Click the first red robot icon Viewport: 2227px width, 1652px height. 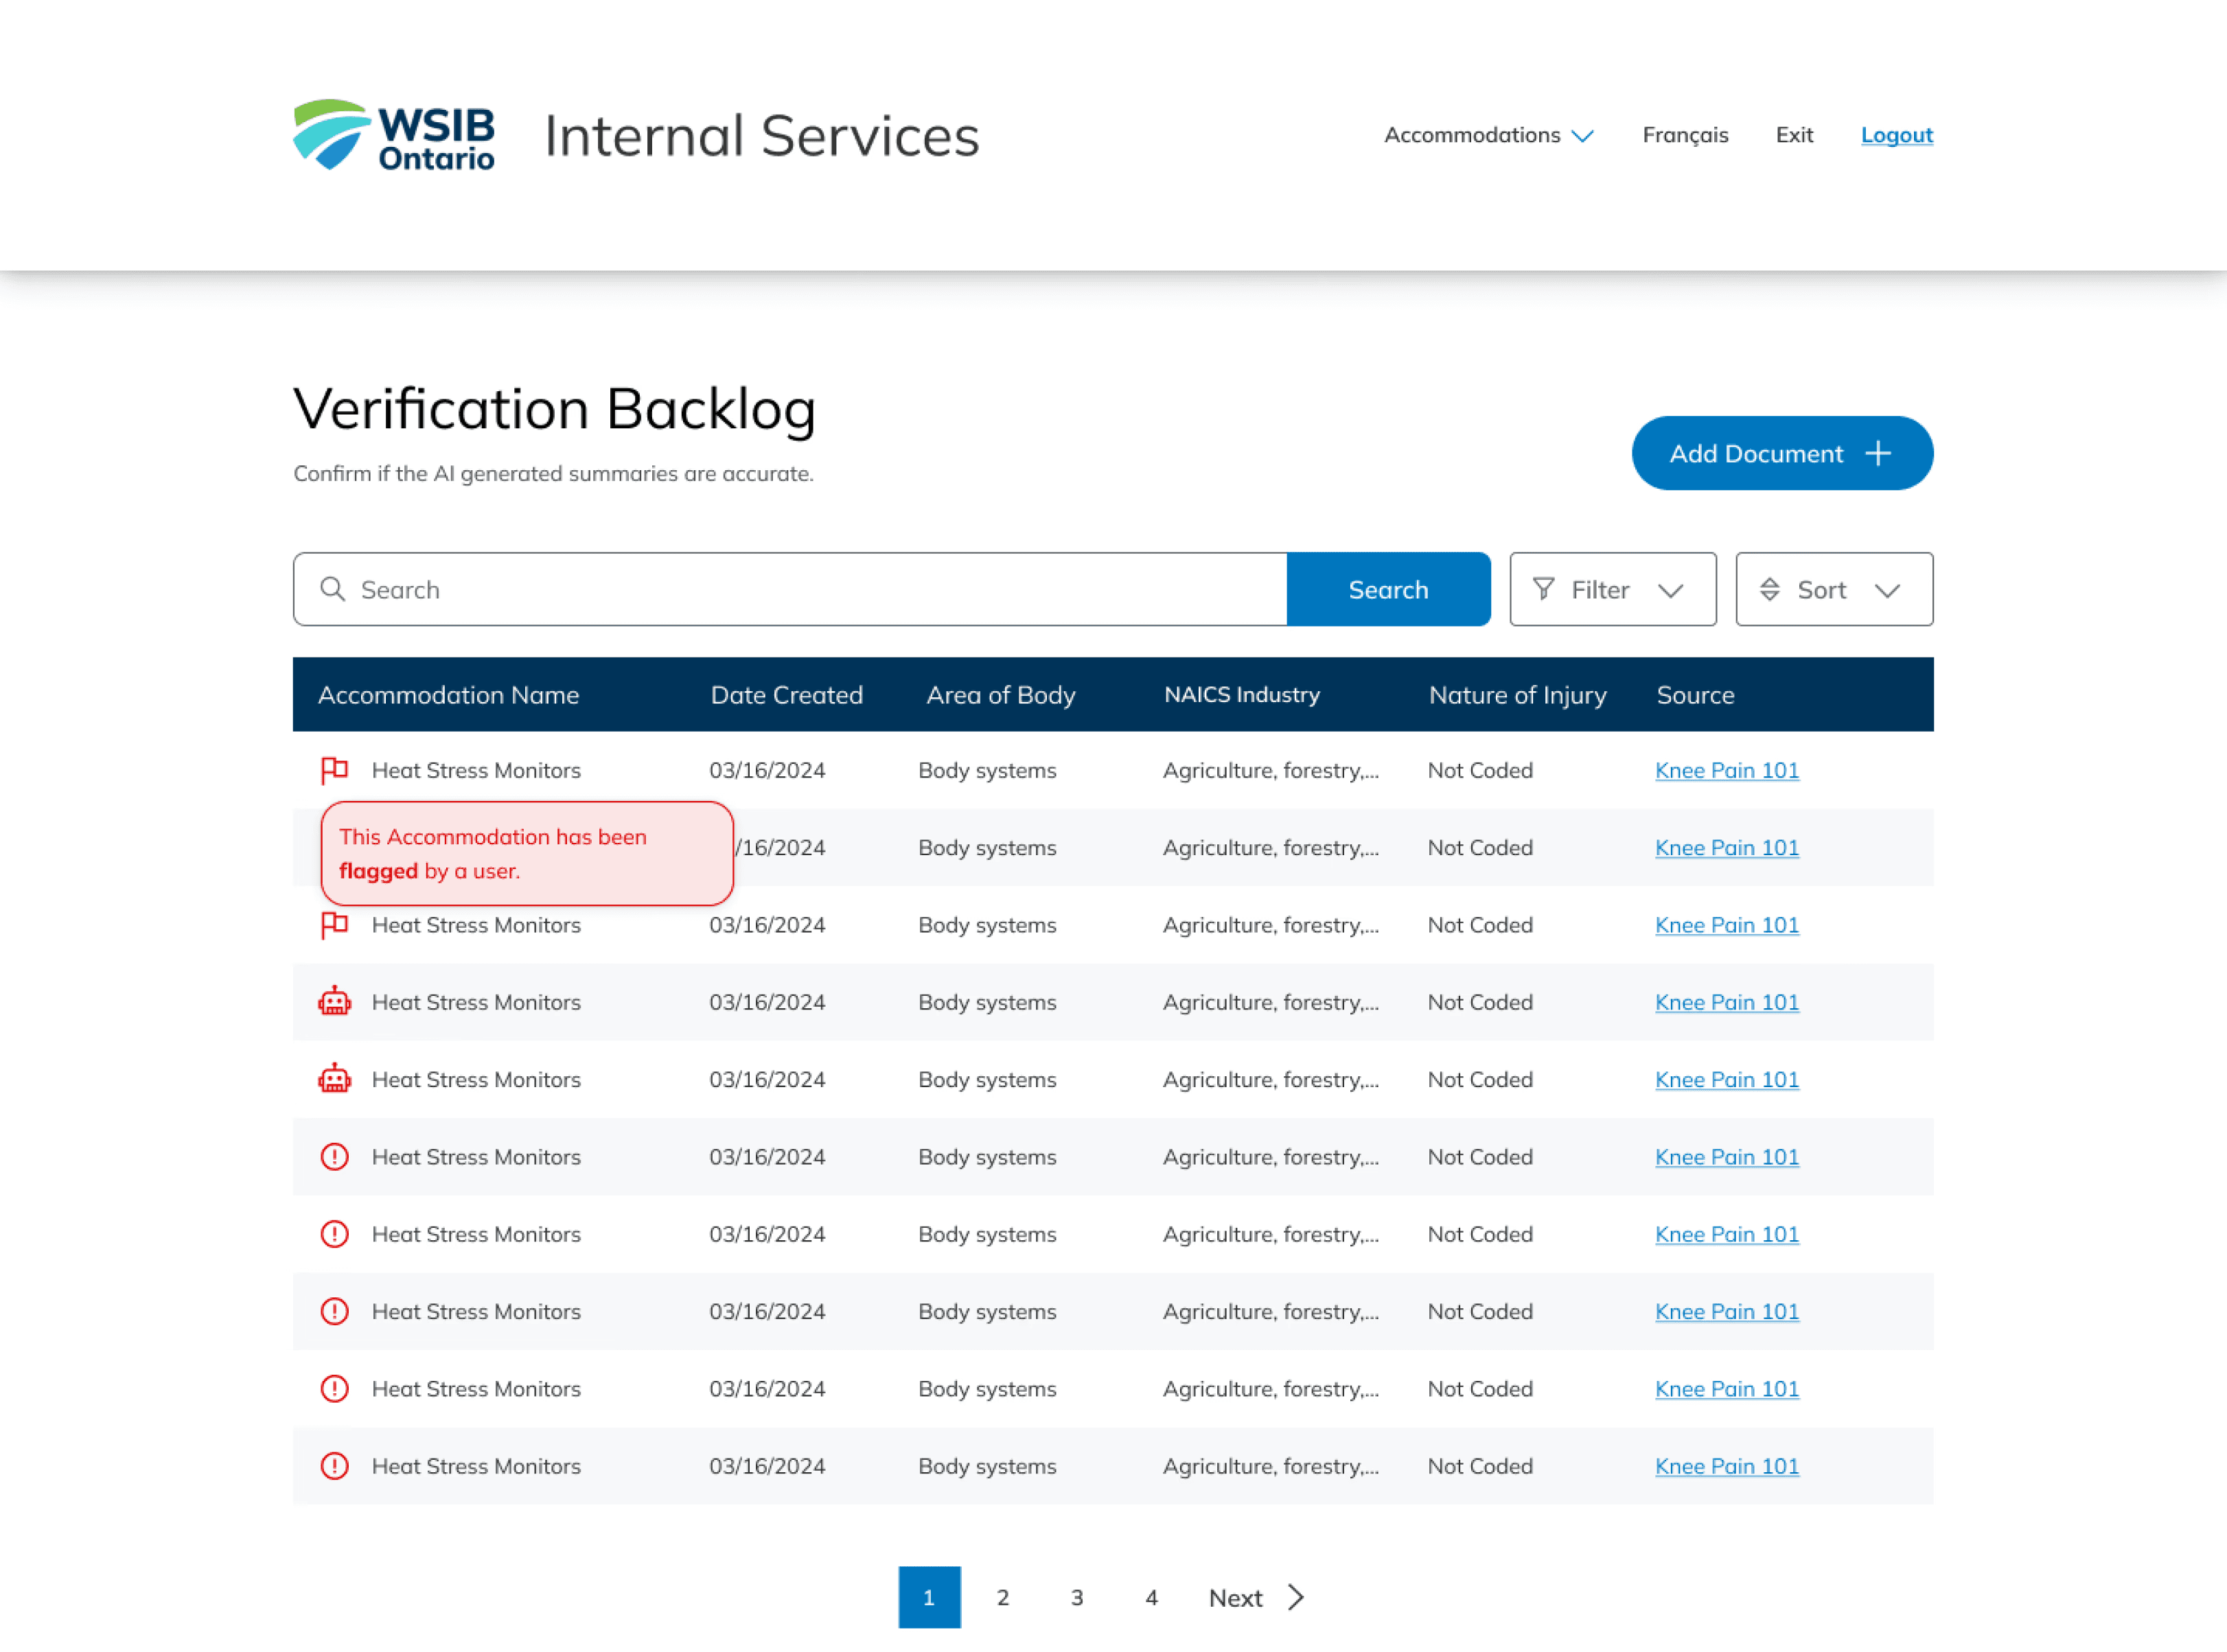(334, 1002)
